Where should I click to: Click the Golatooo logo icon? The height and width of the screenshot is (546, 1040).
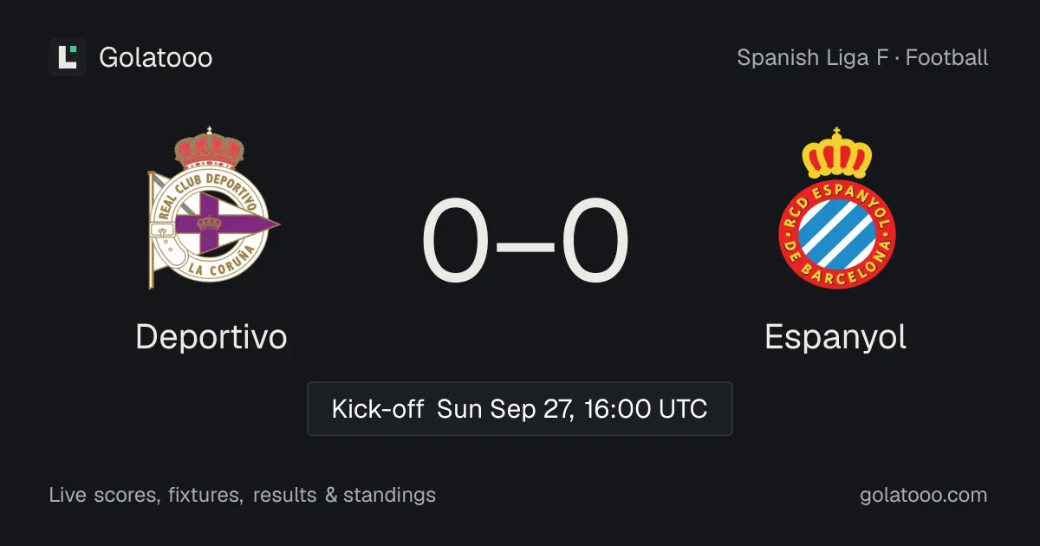coord(68,57)
